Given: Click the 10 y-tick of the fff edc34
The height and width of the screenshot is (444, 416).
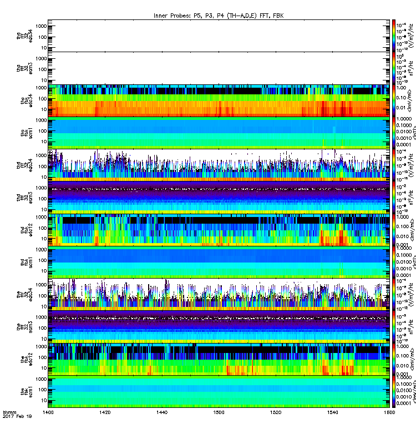Looking at the screenshot, I should 44,306.
